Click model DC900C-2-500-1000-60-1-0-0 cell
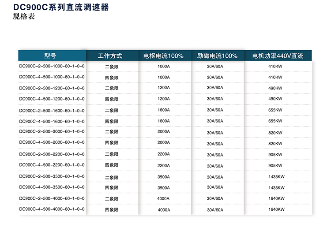The width and height of the screenshot is (331, 231). [52, 66]
